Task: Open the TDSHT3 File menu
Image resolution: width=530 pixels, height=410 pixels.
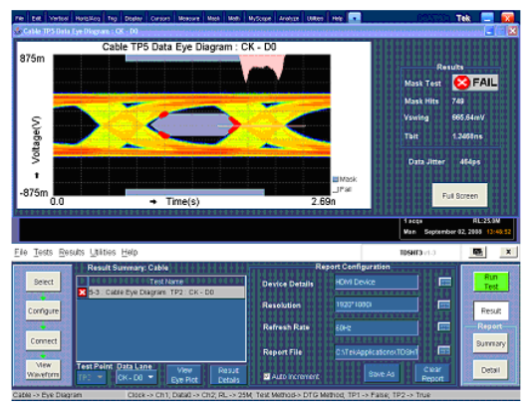Action: click(x=21, y=252)
